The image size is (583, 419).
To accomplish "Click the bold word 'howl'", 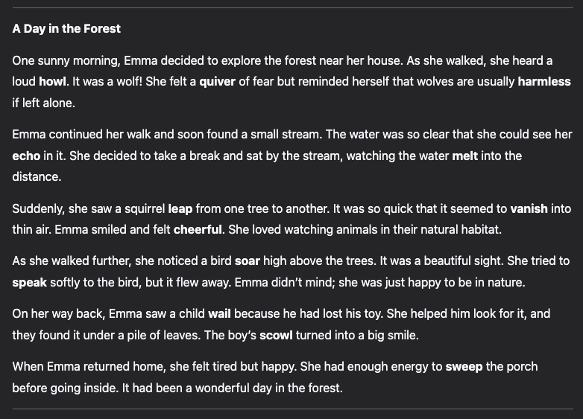I will point(52,81).
